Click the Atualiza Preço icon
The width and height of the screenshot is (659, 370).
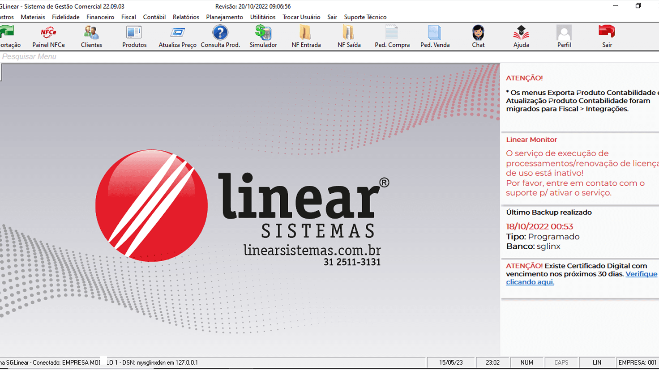pyautogui.click(x=177, y=36)
